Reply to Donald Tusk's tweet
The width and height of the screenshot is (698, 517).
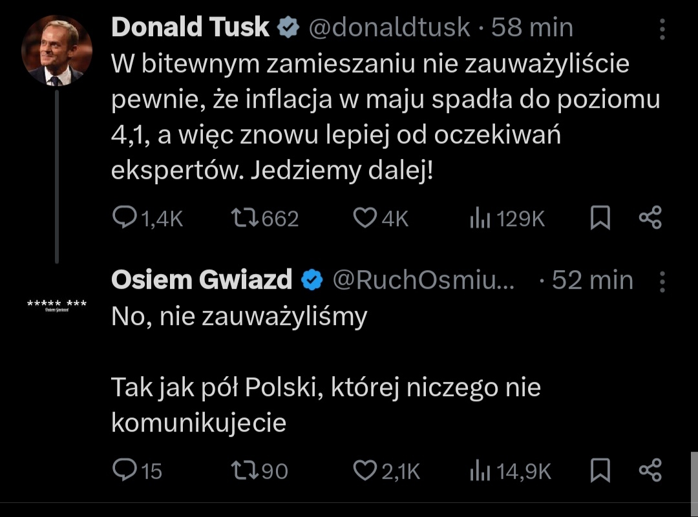pyautogui.click(x=123, y=218)
